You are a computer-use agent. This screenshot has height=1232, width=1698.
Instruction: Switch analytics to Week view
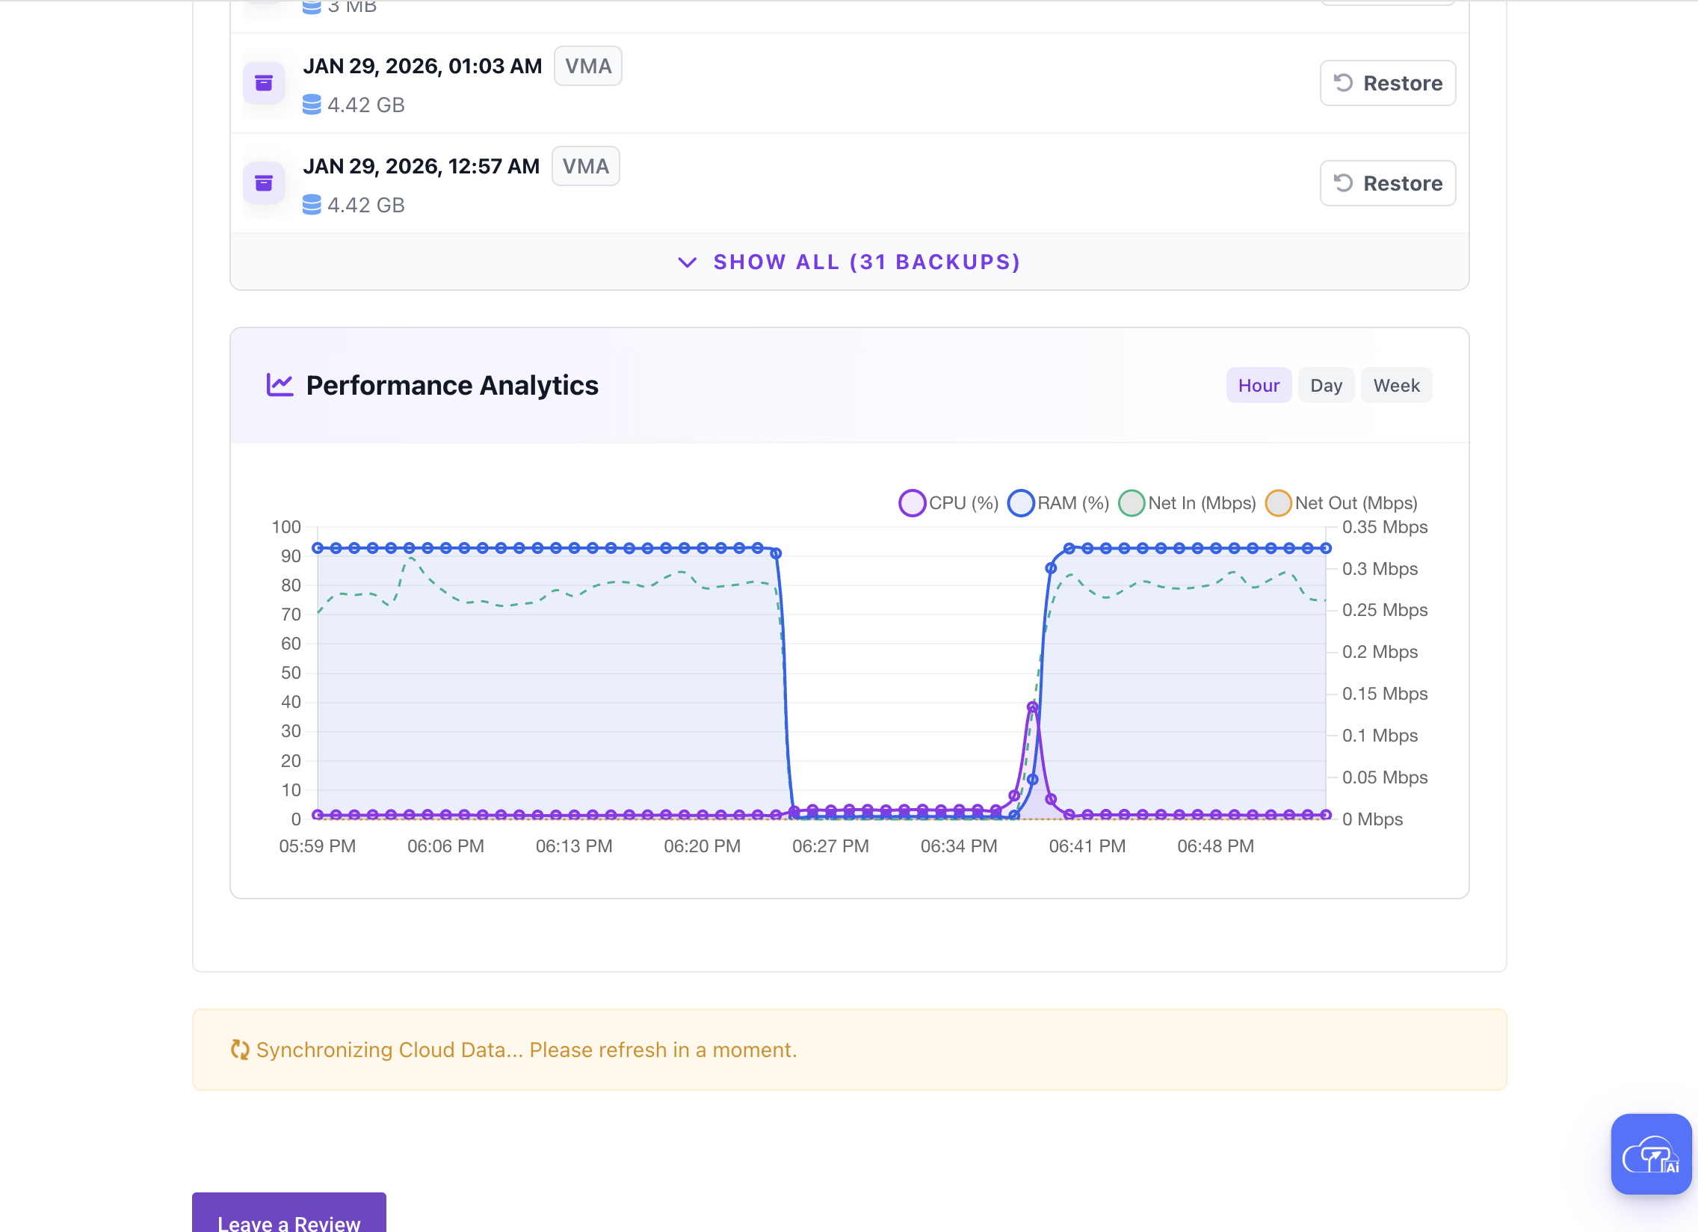click(x=1395, y=386)
